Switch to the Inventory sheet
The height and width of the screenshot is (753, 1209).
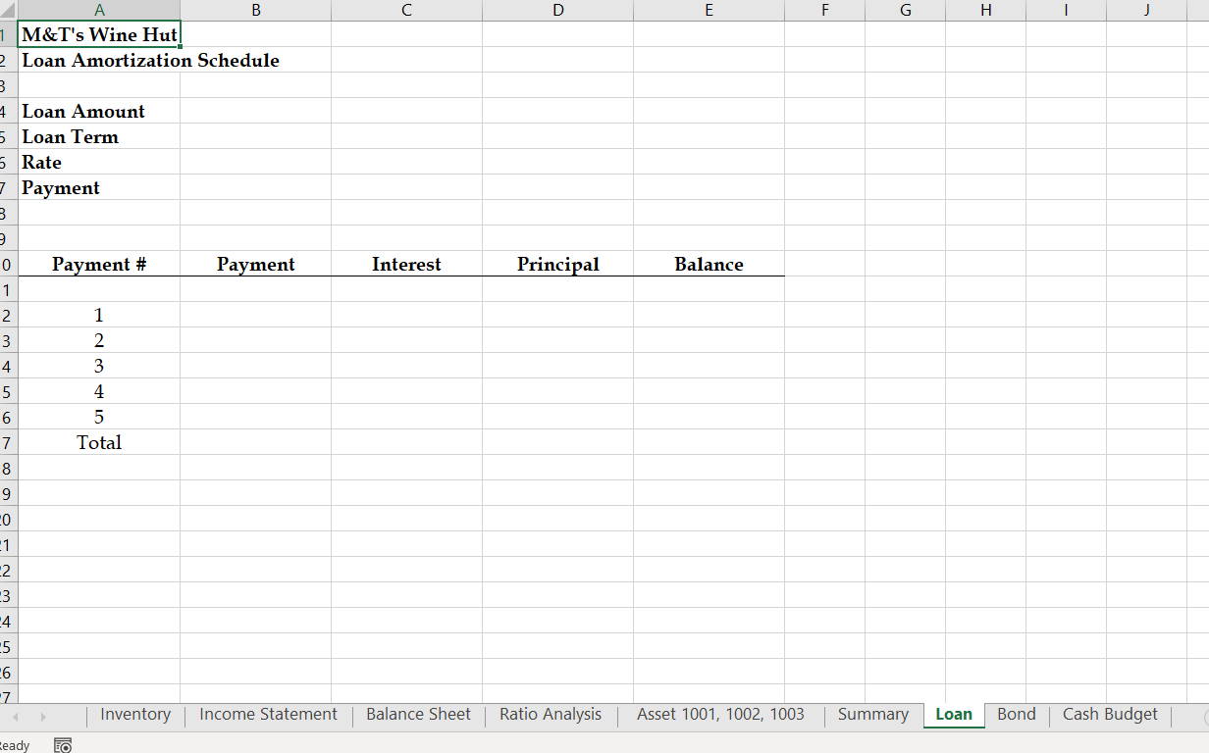click(134, 715)
